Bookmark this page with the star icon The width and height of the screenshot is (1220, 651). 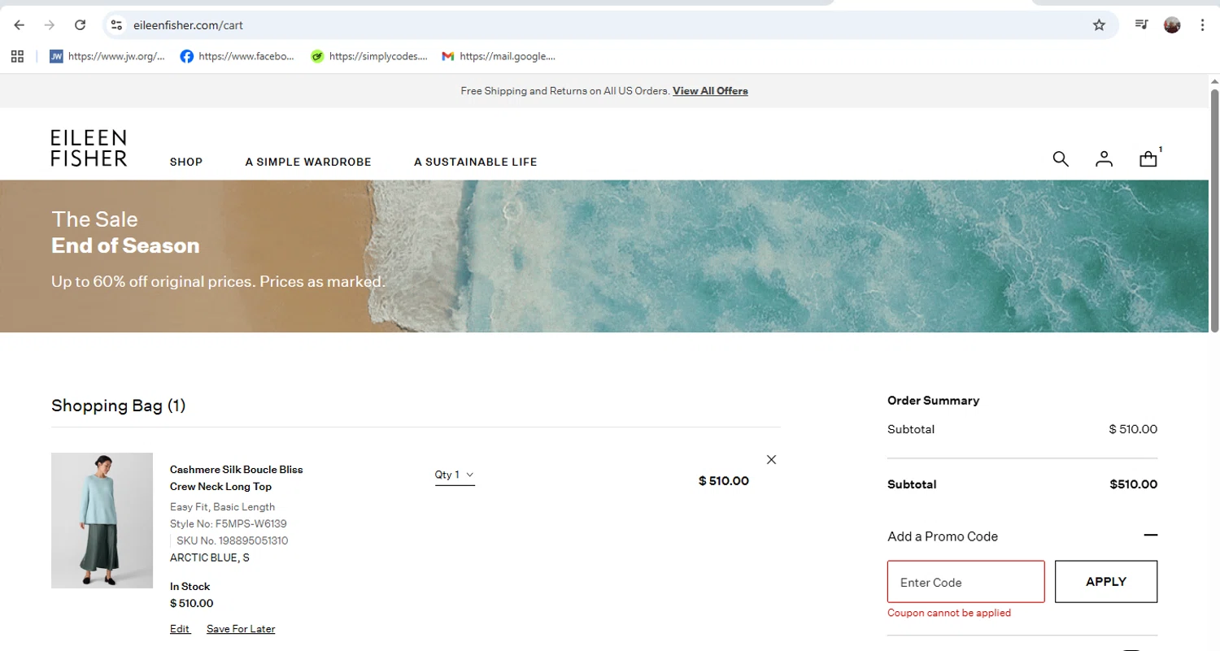click(x=1099, y=25)
